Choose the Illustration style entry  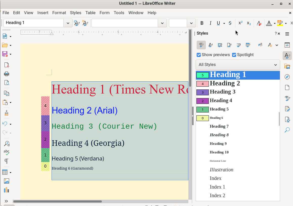221,170
